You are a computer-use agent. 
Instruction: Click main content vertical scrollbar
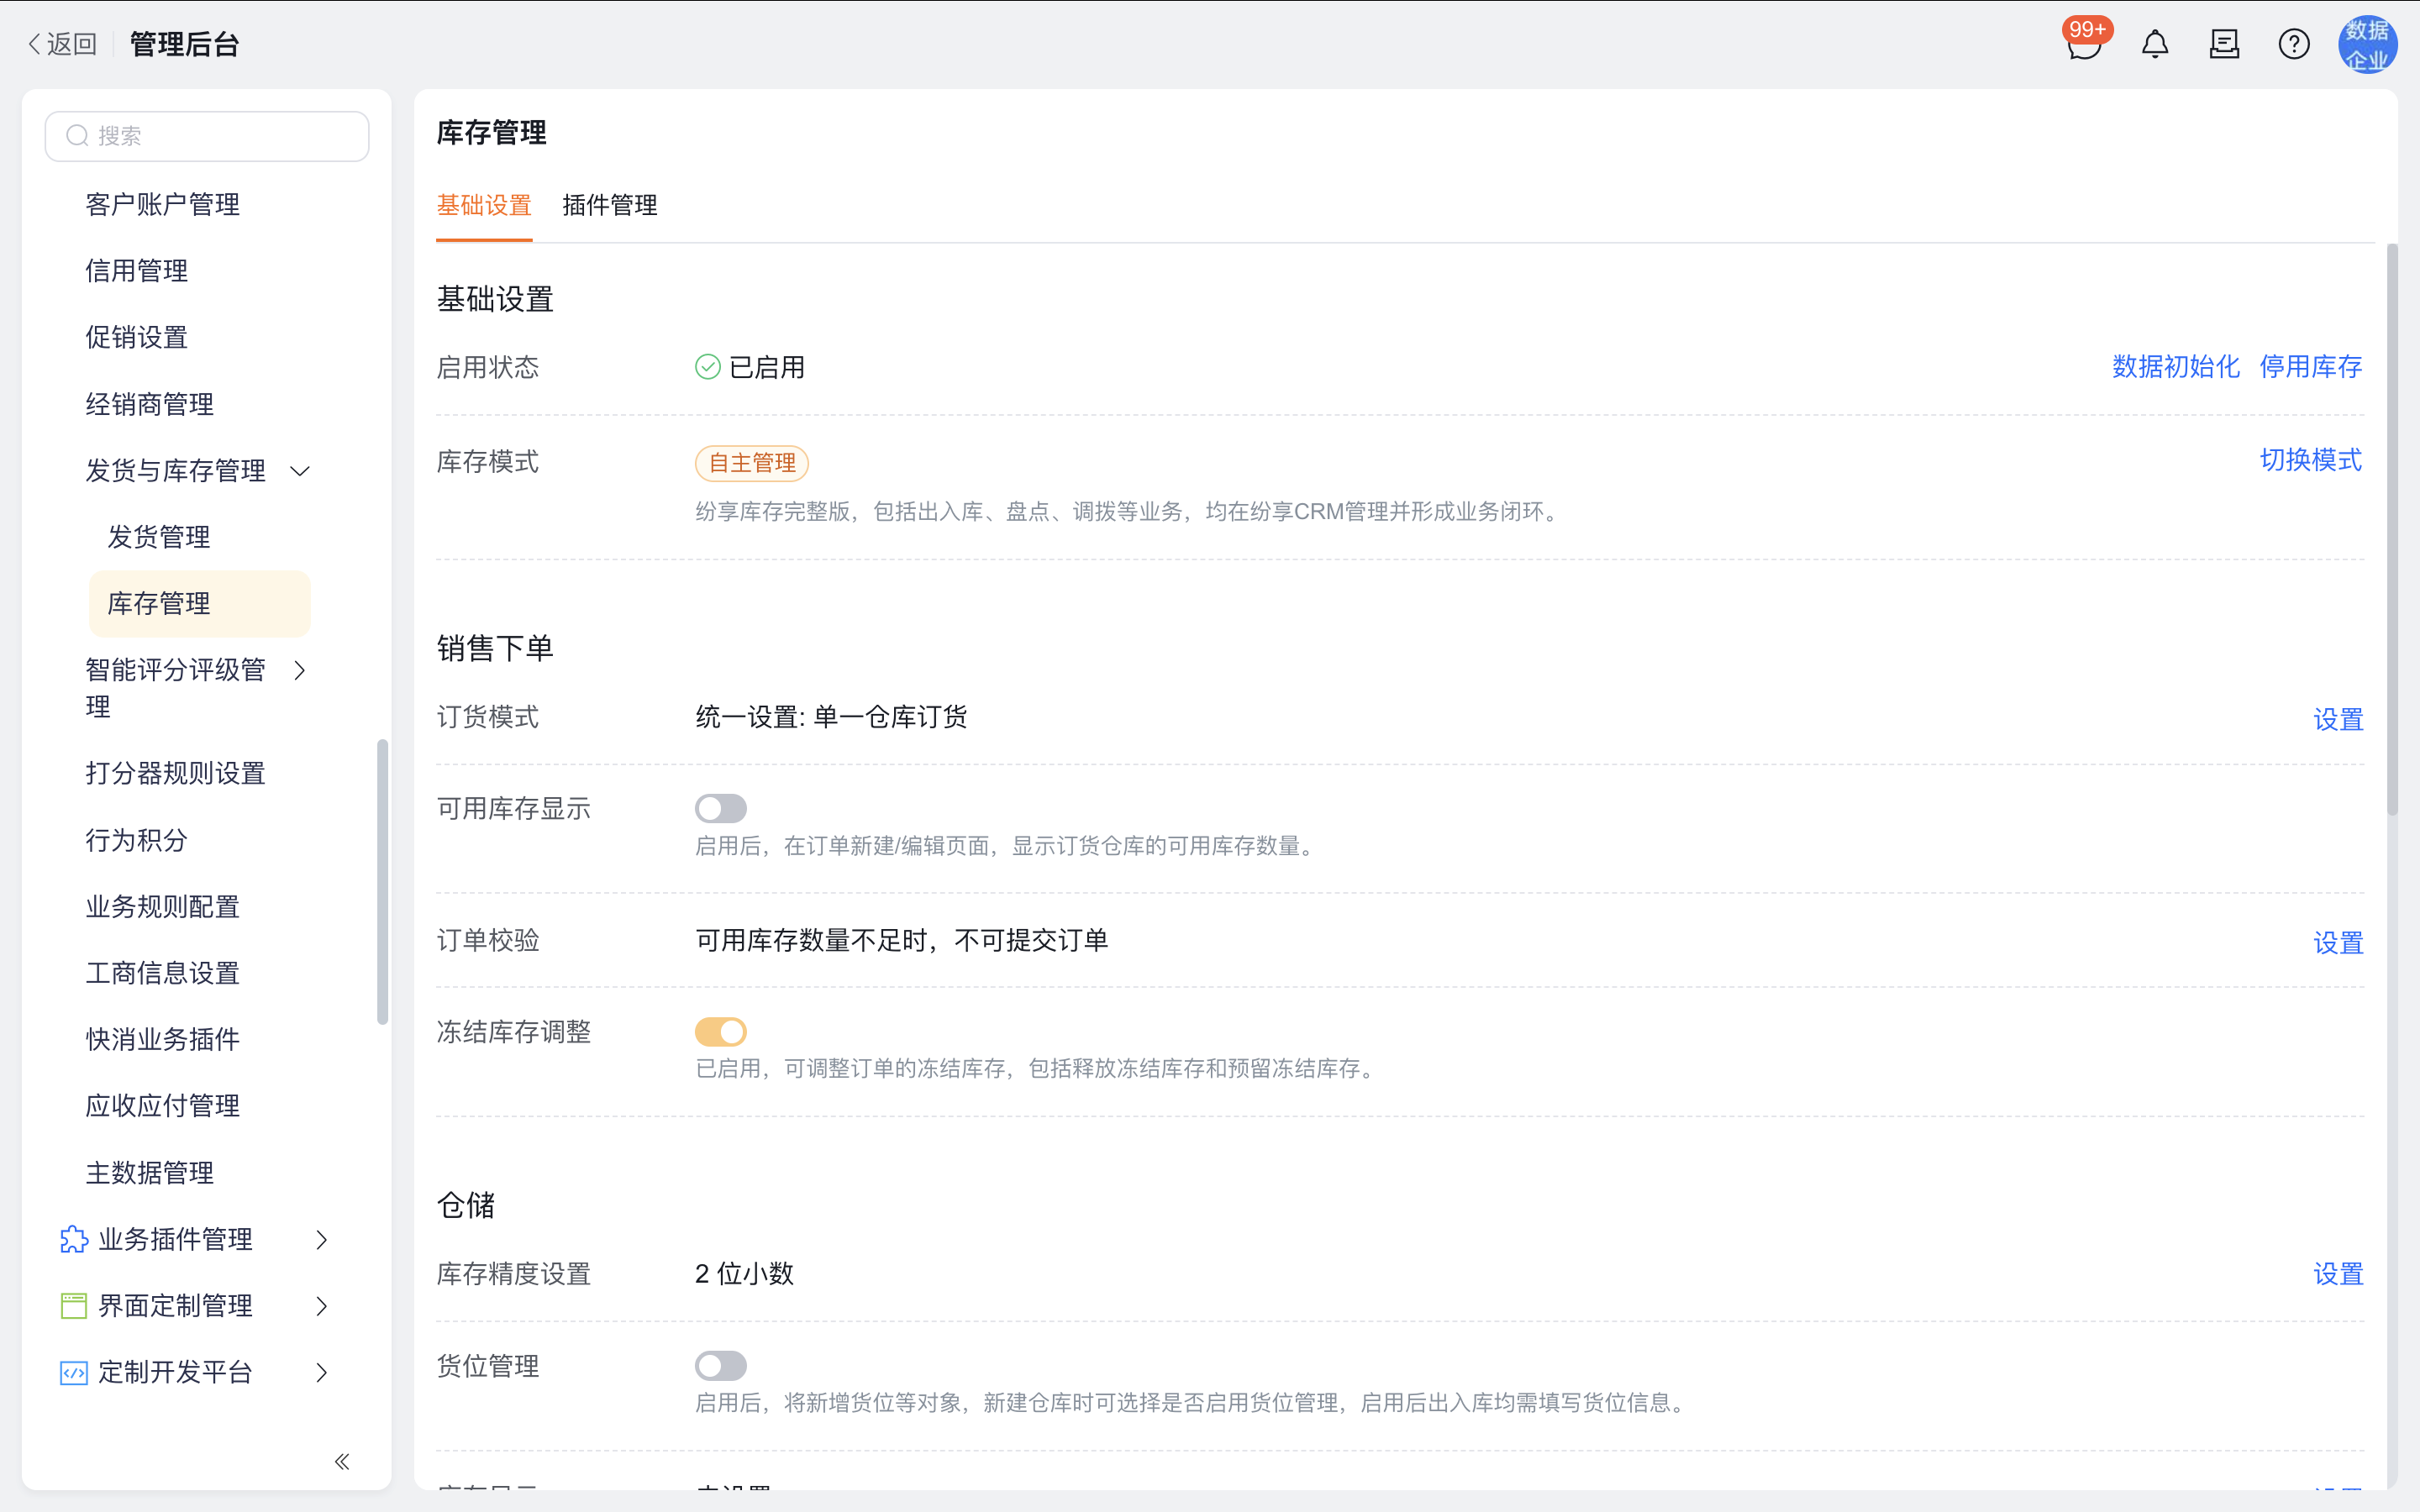tap(2392, 530)
